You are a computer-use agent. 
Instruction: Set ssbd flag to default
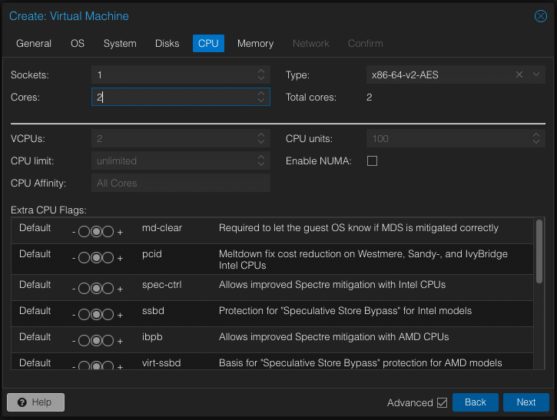[x=96, y=315]
